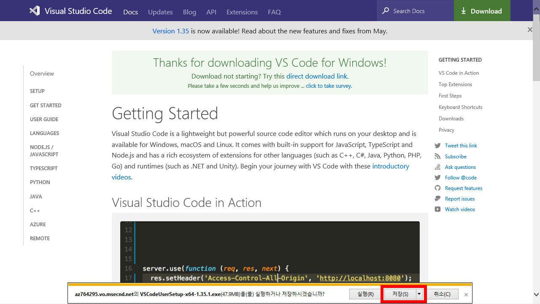Click the Report issues link
Viewport: 540px width, 304px height.
tap(460, 199)
